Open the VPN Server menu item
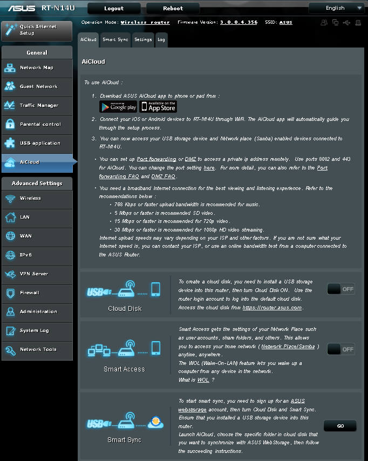This screenshot has width=368, height=461. 37,274
